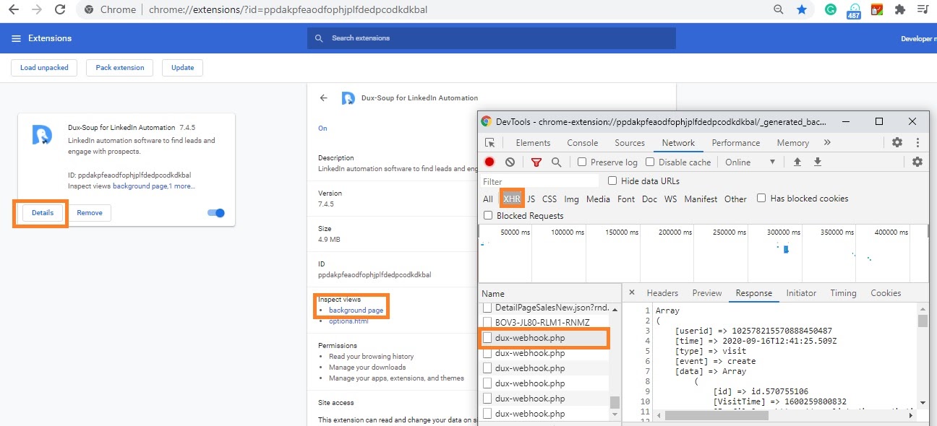Click the Dux-Soup logo in the extension card

point(42,135)
